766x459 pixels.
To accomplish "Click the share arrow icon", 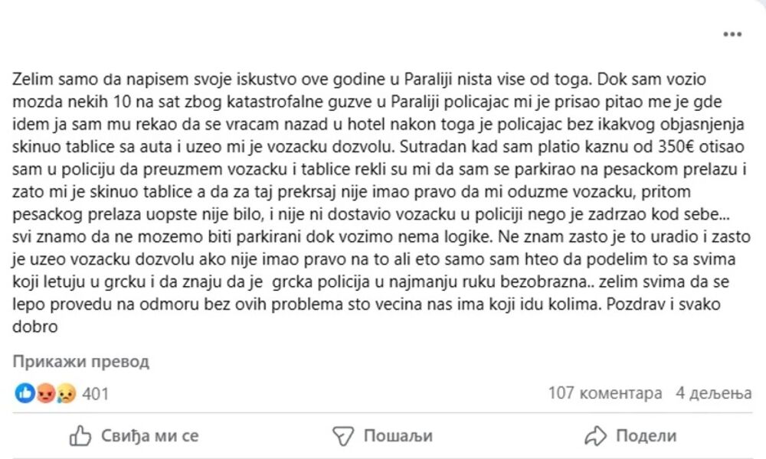I will tap(595, 436).
